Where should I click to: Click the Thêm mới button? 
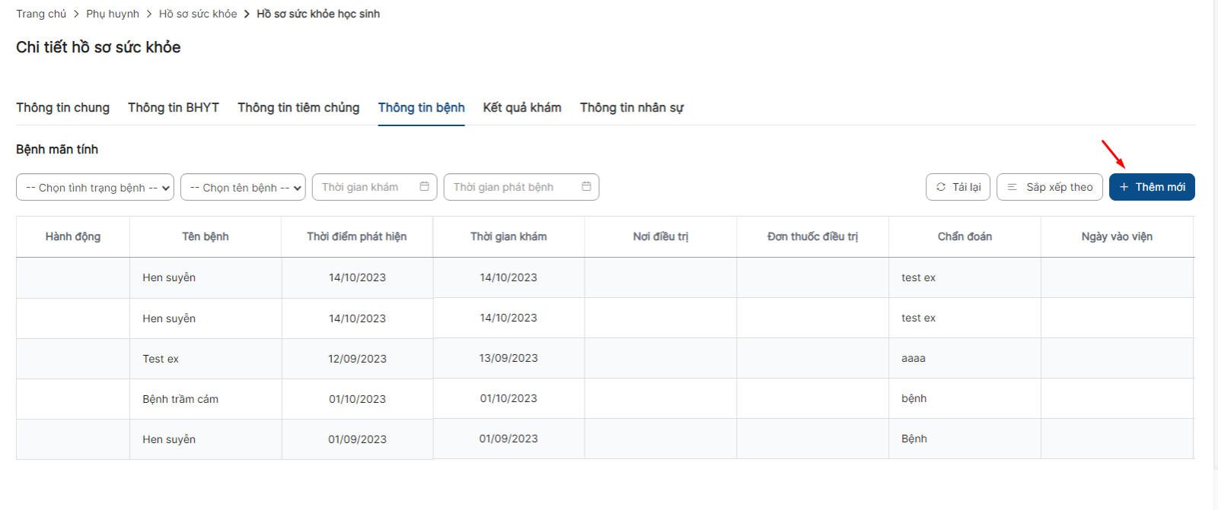tap(1152, 187)
